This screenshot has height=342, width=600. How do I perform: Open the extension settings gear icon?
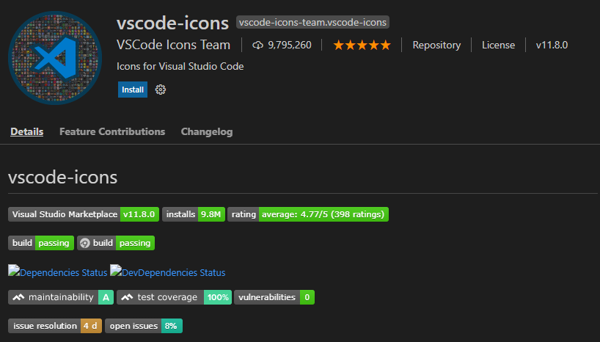pyautogui.click(x=161, y=90)
